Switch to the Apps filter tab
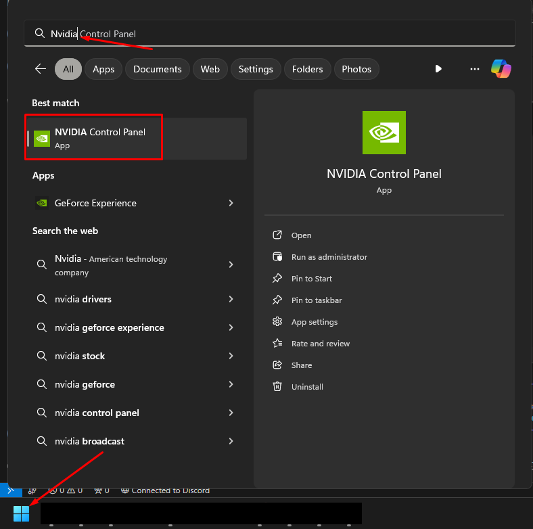This screenshot has width=533, height=529. (x=103, y=69)
